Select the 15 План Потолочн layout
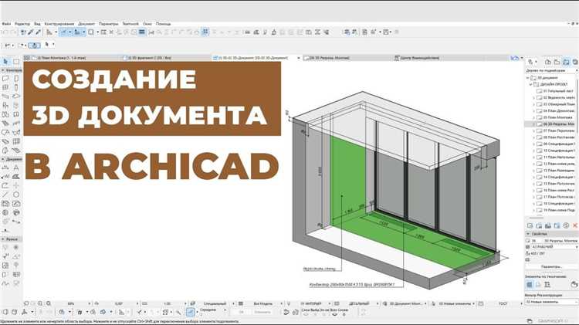 coord(558,184)
